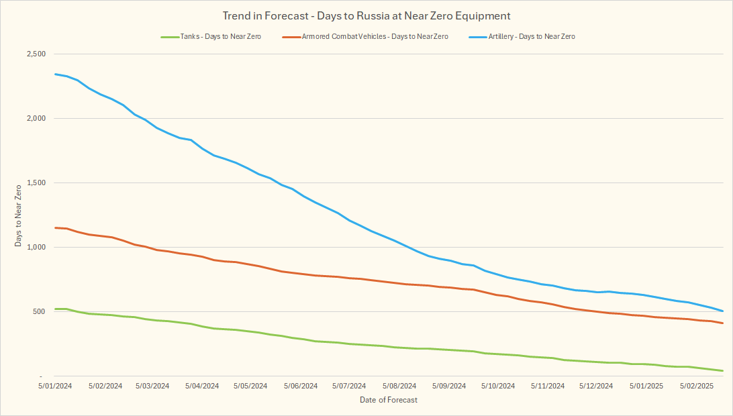Screen dimensions: 733x416
Task: Click the blue Artillery legend line marker
Action: 473,37
